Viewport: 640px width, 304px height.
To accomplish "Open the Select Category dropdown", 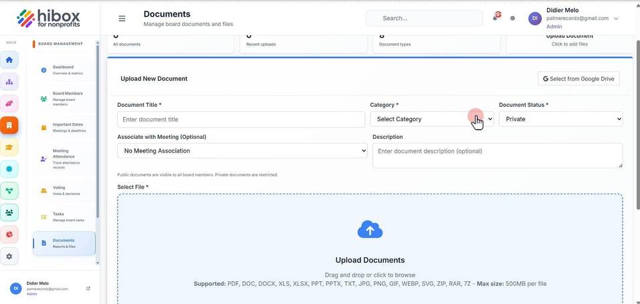I will pos(432,119).
